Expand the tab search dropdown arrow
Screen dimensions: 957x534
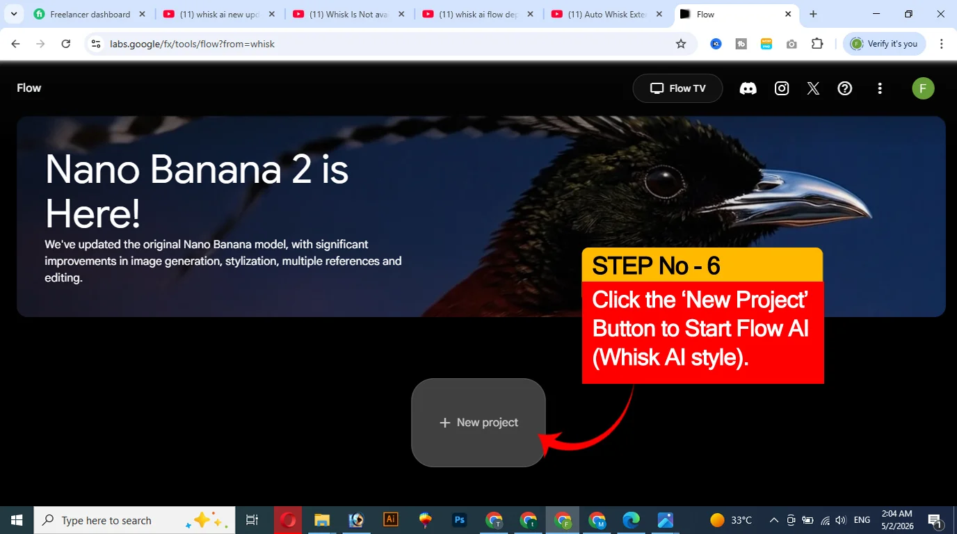(x=13, y=14)
